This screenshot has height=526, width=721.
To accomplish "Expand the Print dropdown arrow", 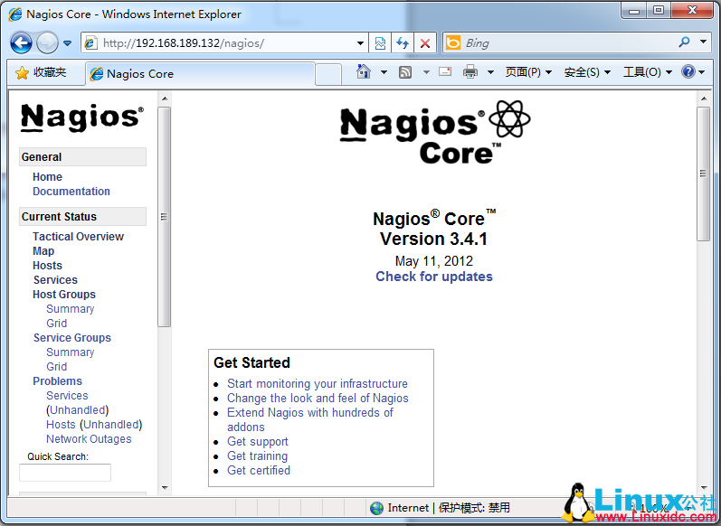I will pos(490,72).
